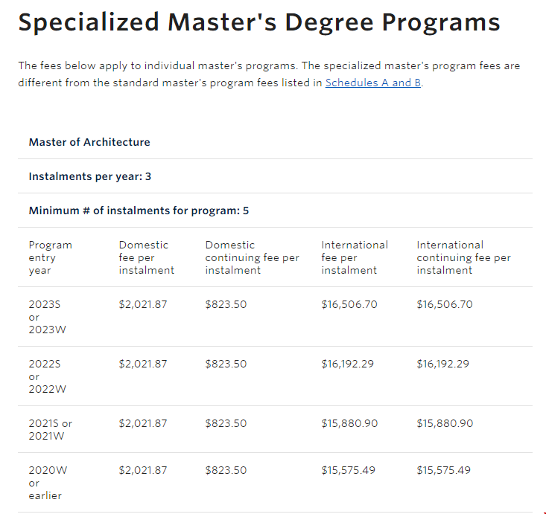Click the 2021S or 2021W entry year cell

click(50, 430)
